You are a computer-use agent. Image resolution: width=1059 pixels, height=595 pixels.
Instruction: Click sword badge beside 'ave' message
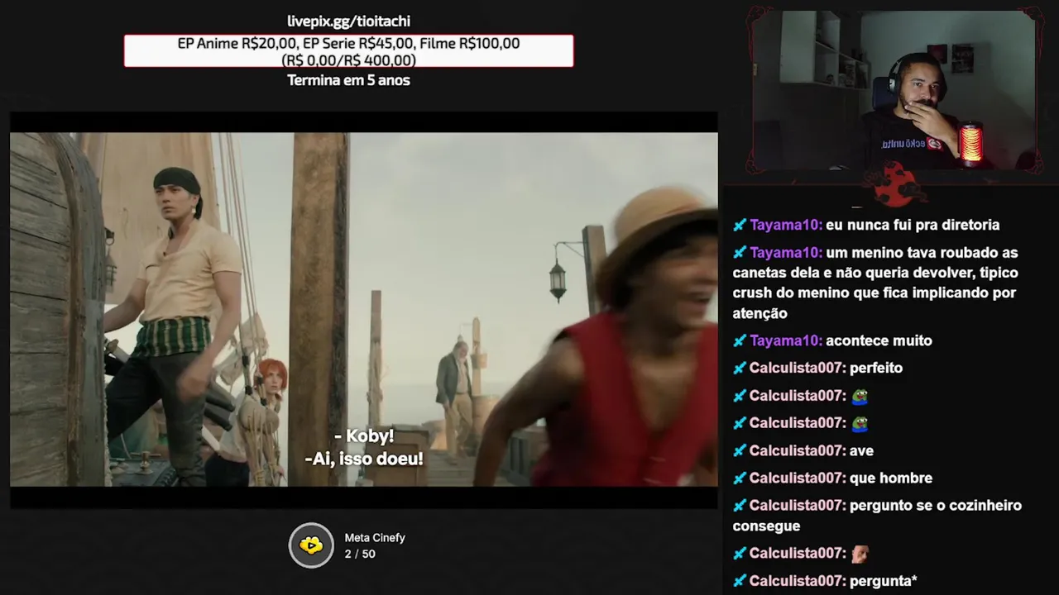[x=740, y=450]
